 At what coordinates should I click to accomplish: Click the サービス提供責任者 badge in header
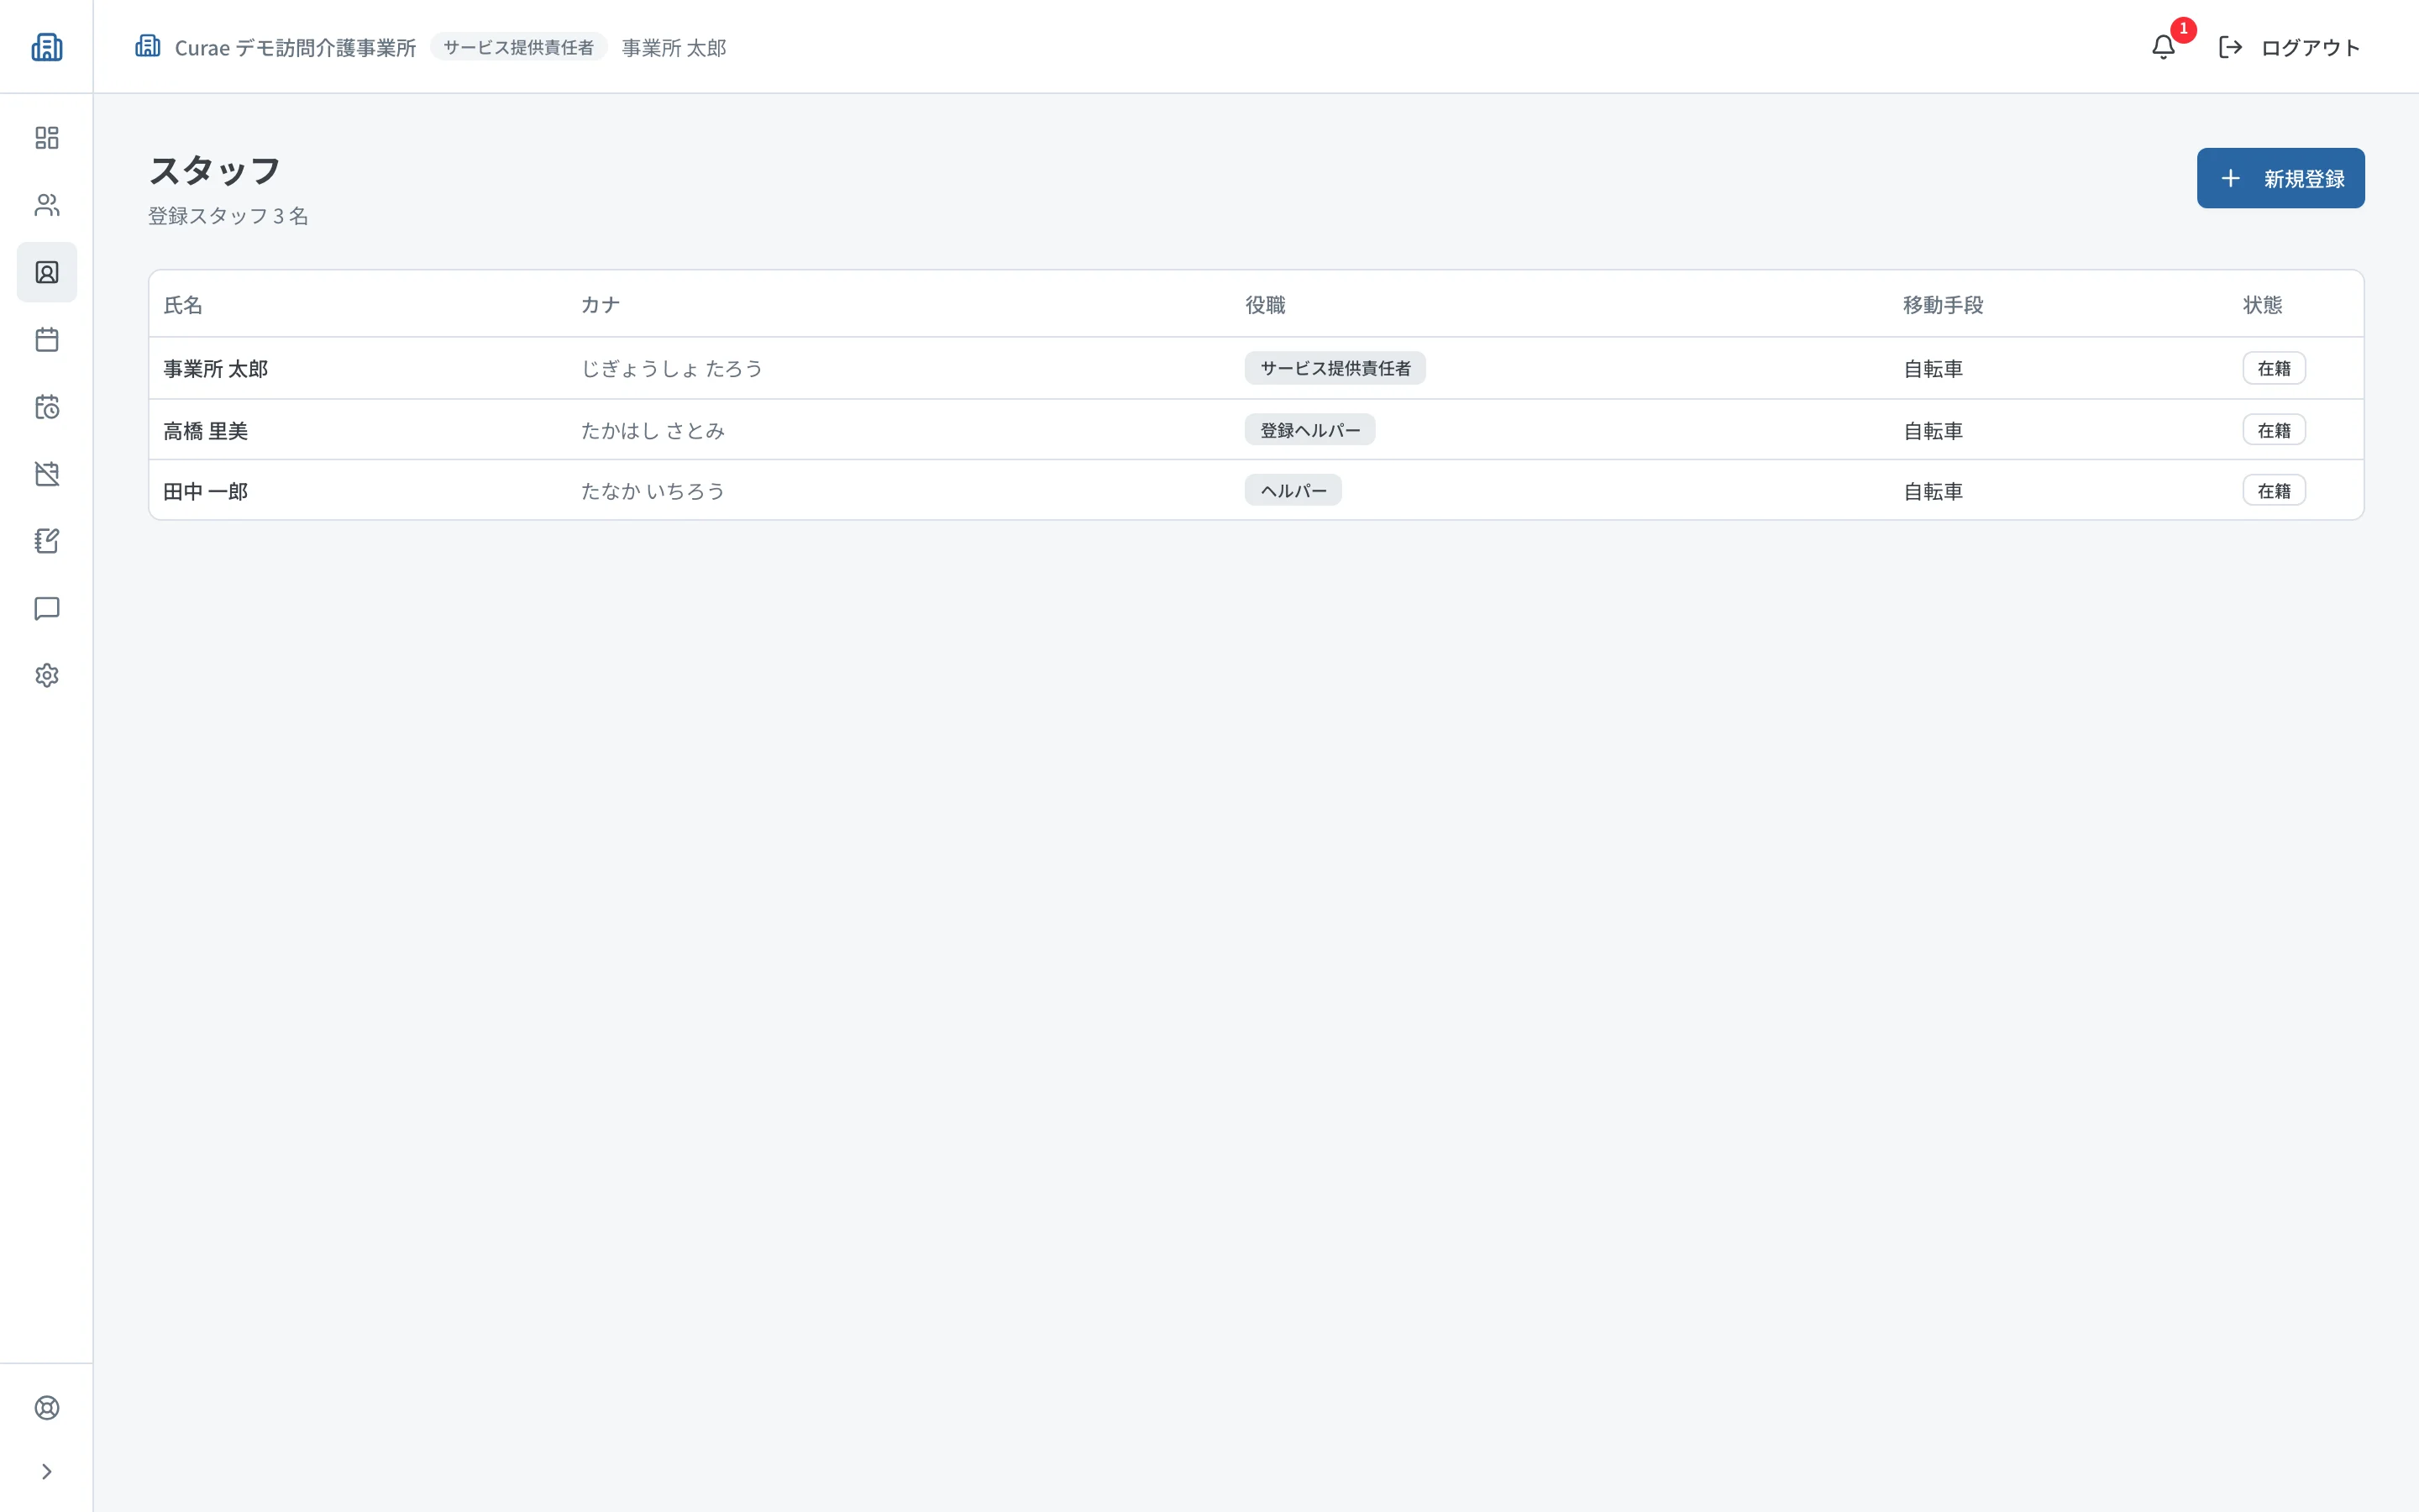[x=519, y=47]
